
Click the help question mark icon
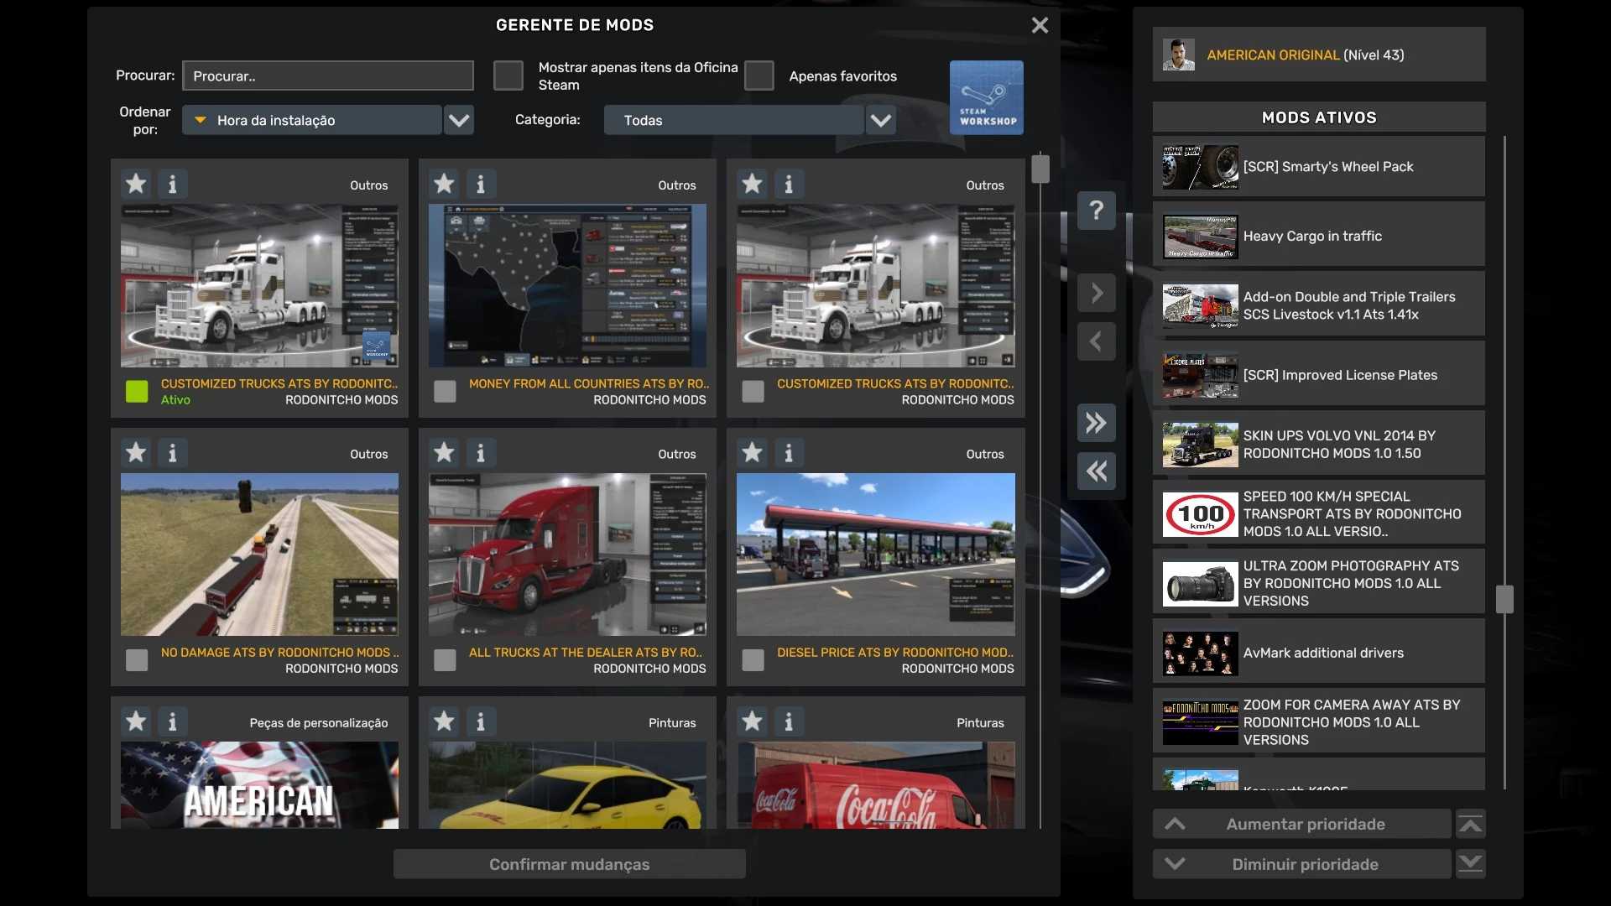point(1096,211)
